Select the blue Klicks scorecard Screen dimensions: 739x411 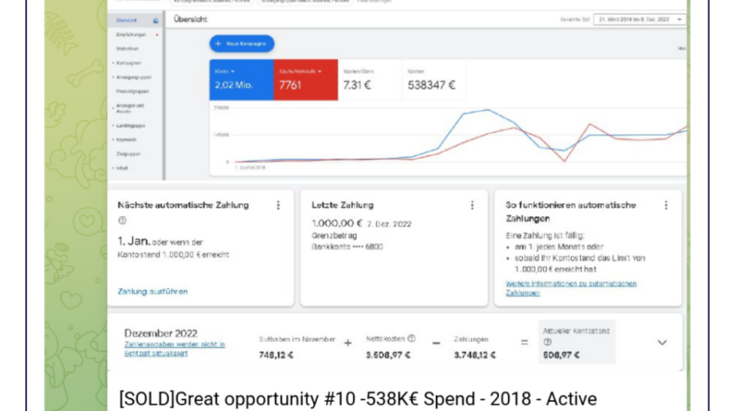point(241,79)
